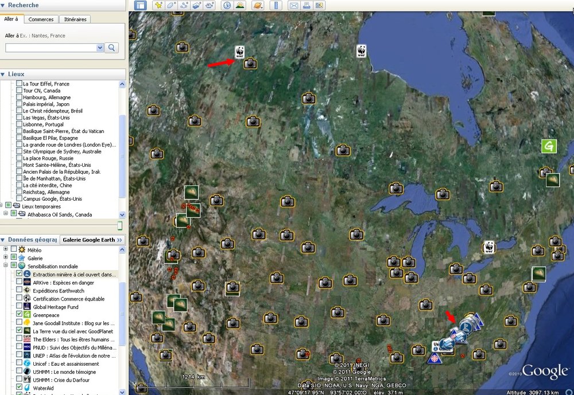Turn on sunlight across the landscape

tap(240, 5)
